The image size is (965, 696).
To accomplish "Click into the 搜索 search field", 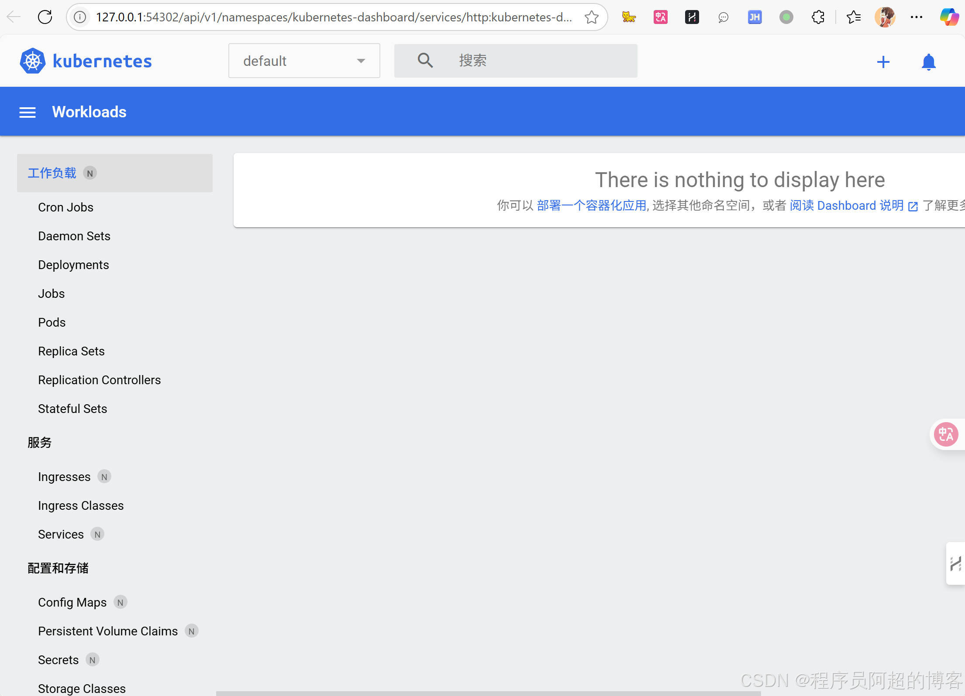I will tap(537, 61).
